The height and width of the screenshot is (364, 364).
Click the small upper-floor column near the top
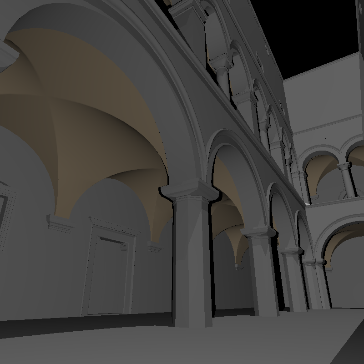click(223, 78)
